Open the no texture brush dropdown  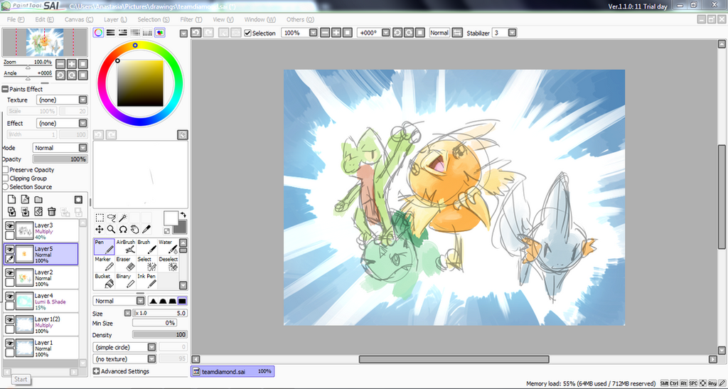tap(125, 359)
